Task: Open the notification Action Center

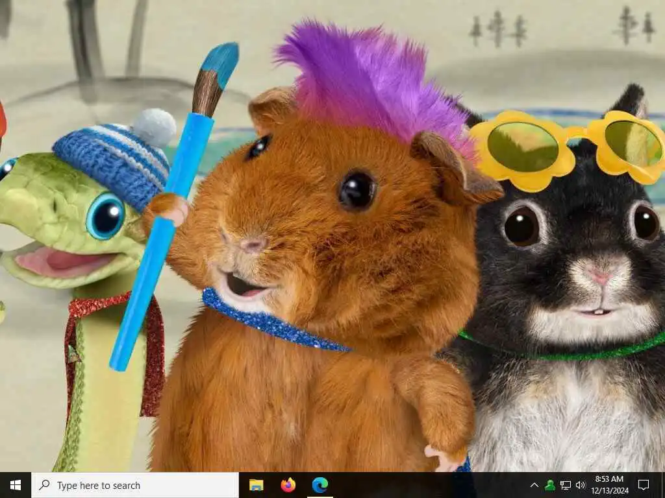Action: point(644,485)
